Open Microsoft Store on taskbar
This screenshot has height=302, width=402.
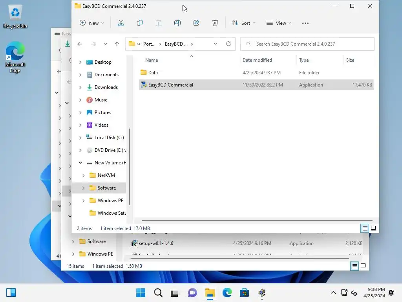tap(244, 293)
